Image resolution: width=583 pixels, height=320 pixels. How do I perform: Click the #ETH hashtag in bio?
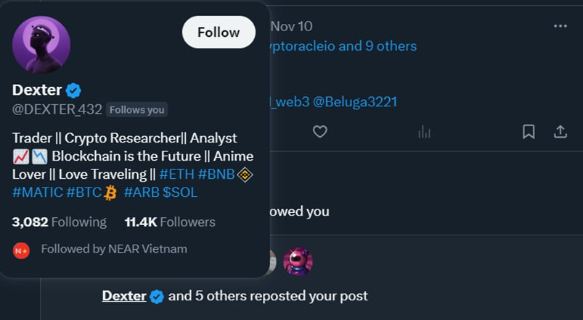tap(177, 174)
